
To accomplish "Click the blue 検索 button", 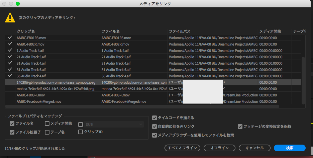I will (x=290, y=148).
